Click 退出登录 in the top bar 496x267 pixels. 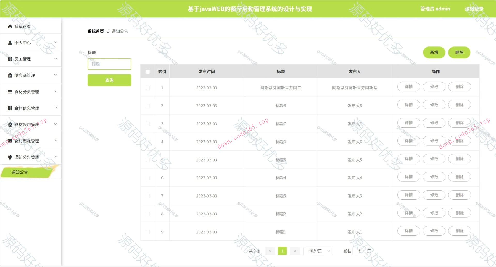(x=475, y=9)
